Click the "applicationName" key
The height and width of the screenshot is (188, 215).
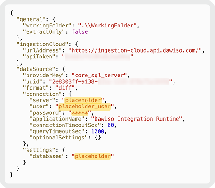(57, 119)
